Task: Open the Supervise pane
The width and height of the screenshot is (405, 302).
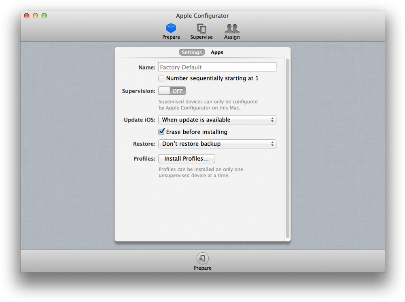Action: [201, 30]
